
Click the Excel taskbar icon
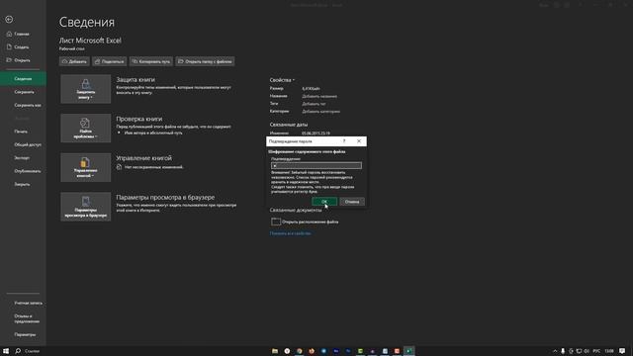coord(408,351)
